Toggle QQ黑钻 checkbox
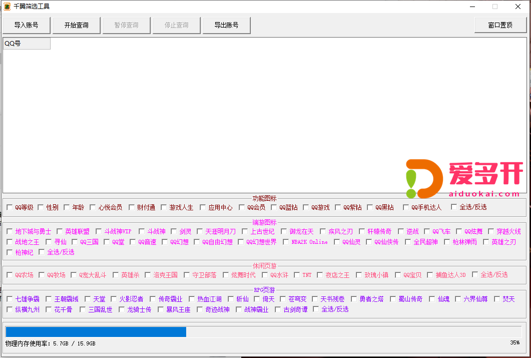Screen dimensions: 531x358 (370, 207)
